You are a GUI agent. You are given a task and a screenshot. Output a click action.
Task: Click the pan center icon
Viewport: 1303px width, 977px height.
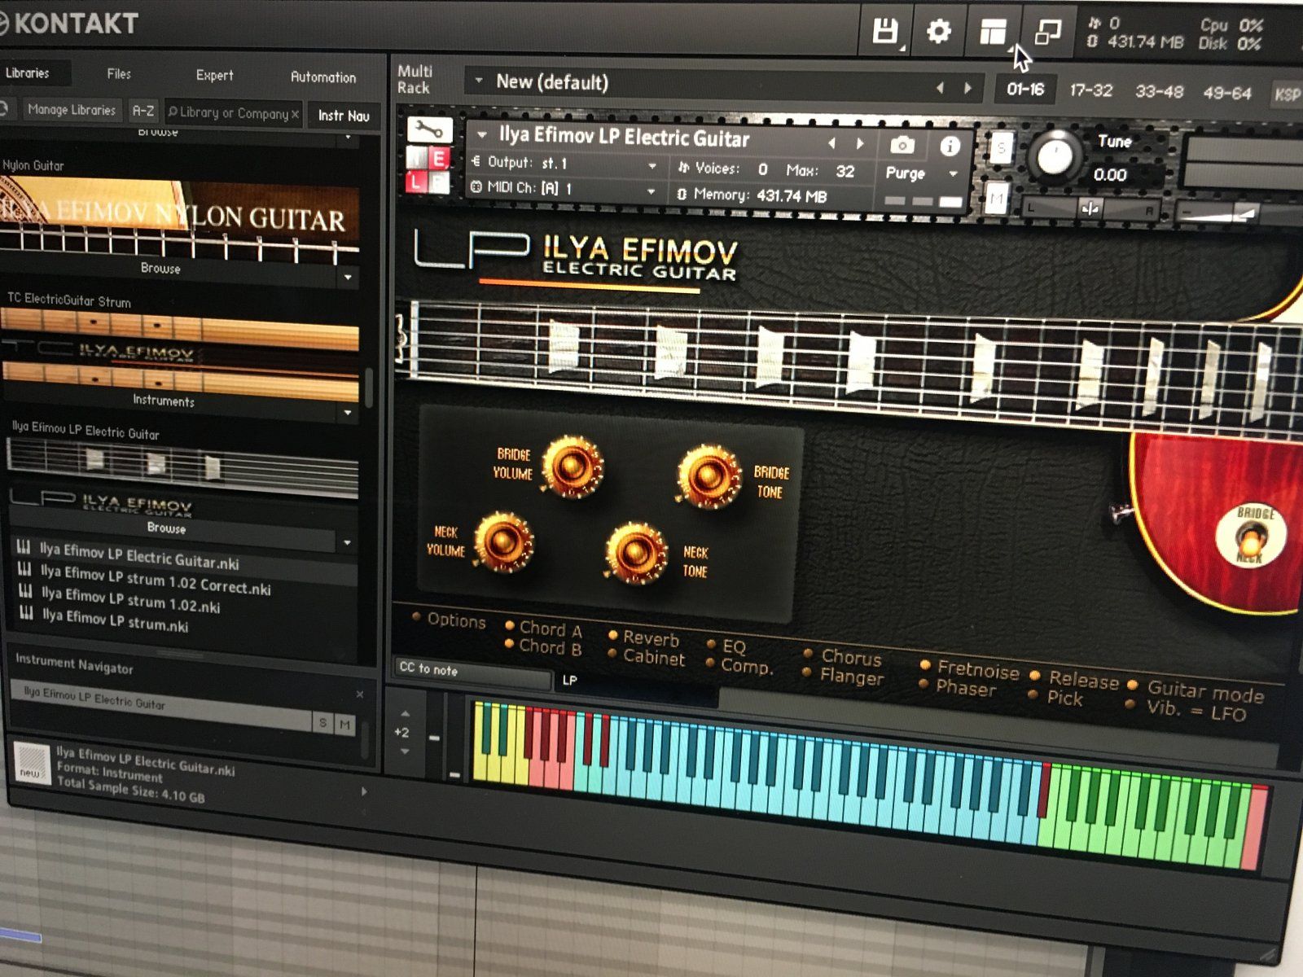[1090, 209]
